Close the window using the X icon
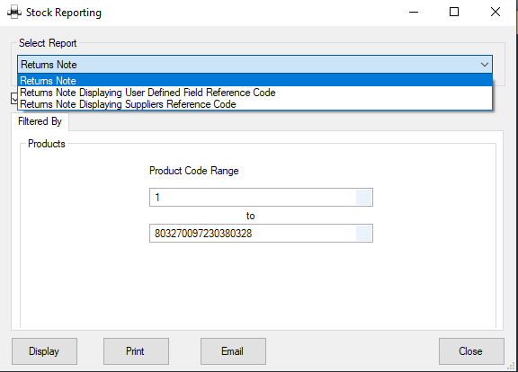Image resolution: width=518 pixels, height=372 pixels. pyautogui.click(x=496, y=13)
